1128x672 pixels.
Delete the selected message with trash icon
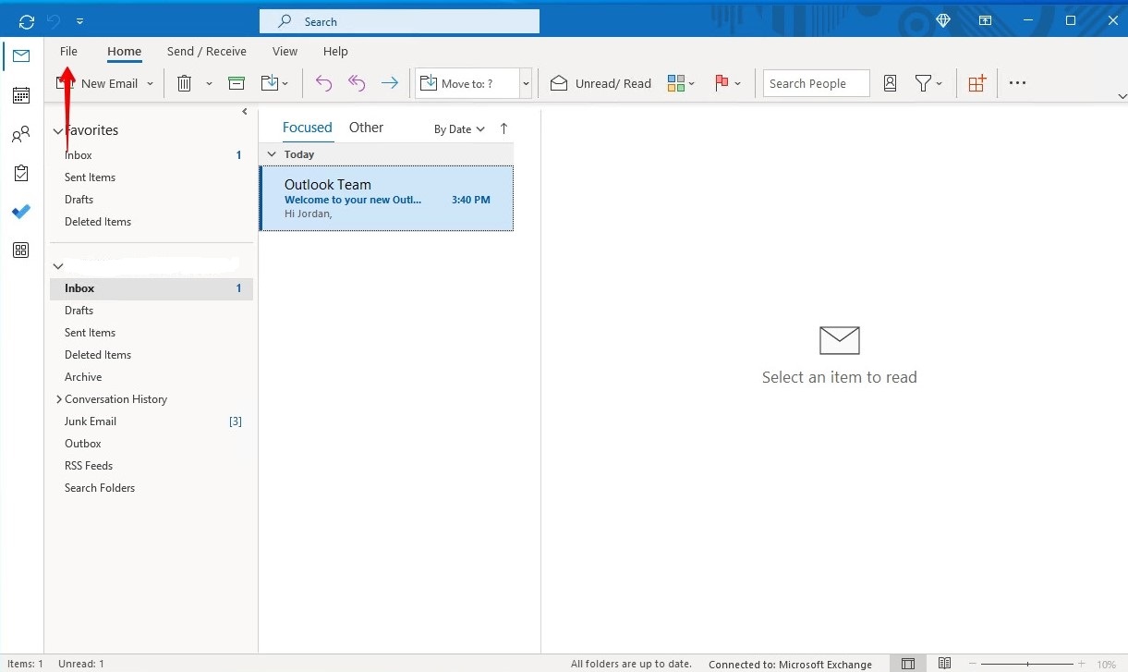click(x=185, y=83)
